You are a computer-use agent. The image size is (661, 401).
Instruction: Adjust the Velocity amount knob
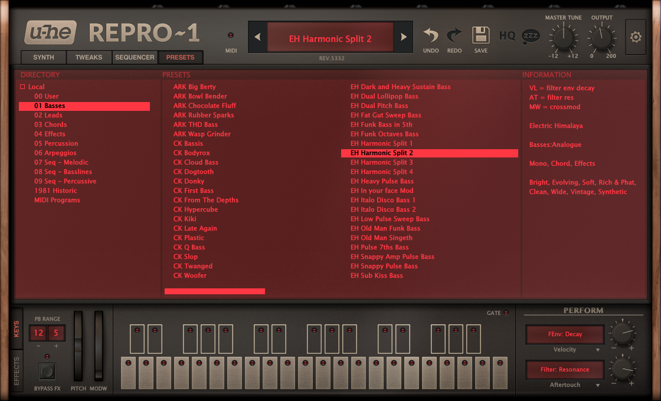[623, 333]
